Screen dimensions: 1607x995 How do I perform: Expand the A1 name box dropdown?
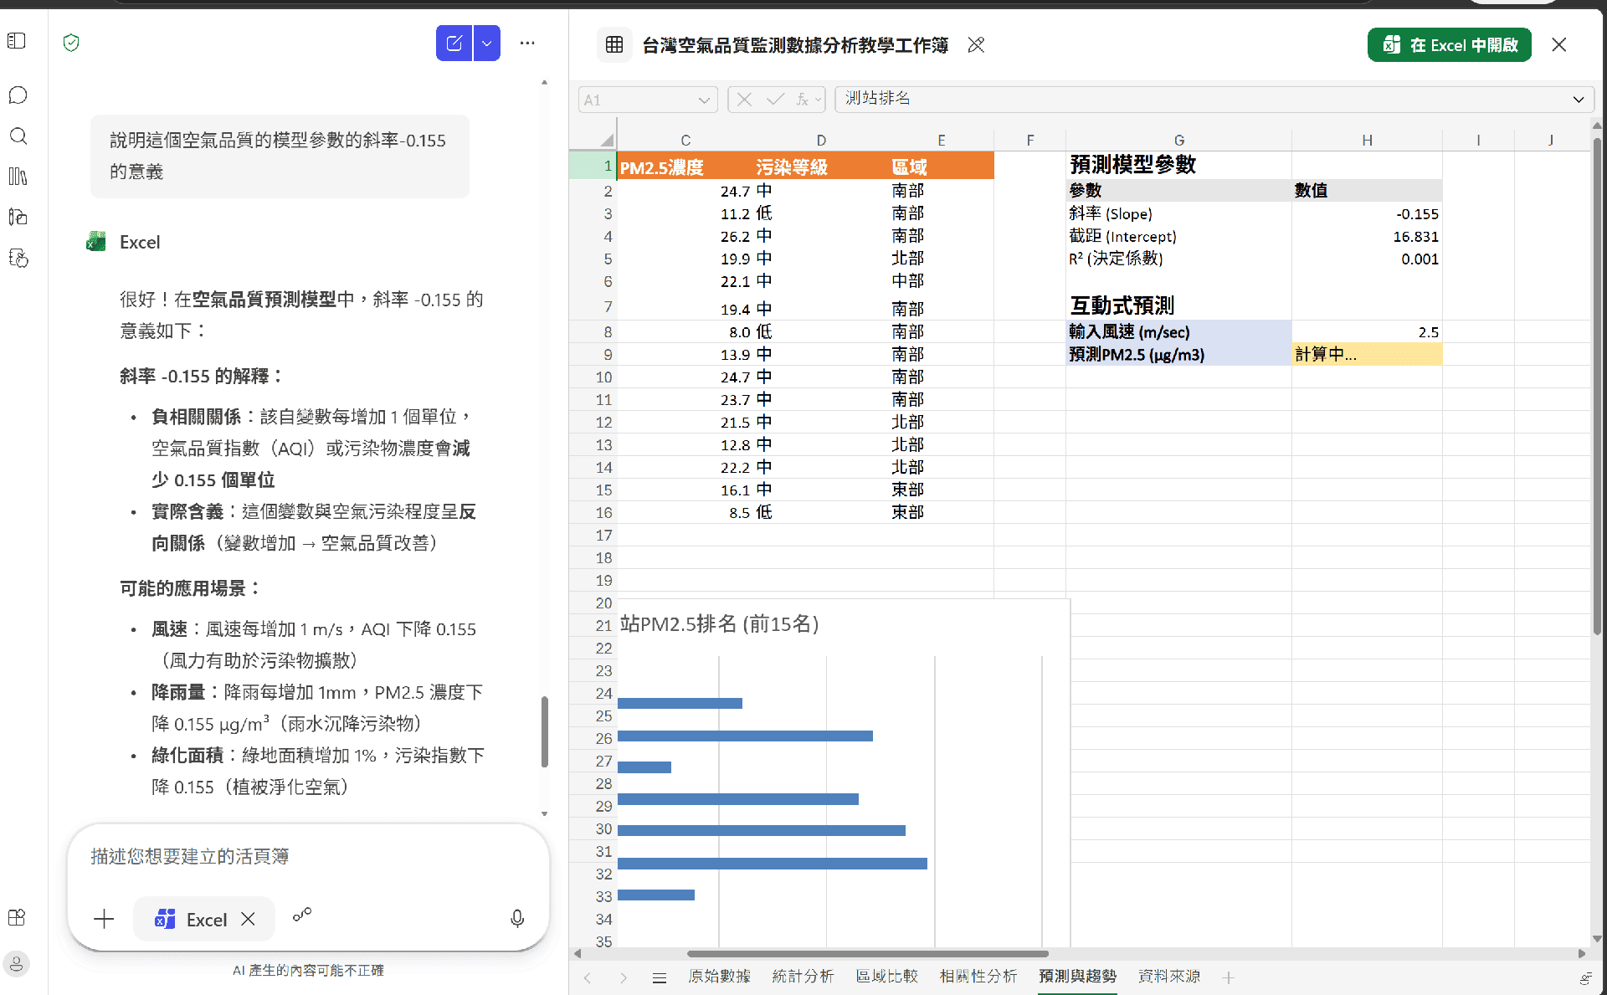click(704, 100)
